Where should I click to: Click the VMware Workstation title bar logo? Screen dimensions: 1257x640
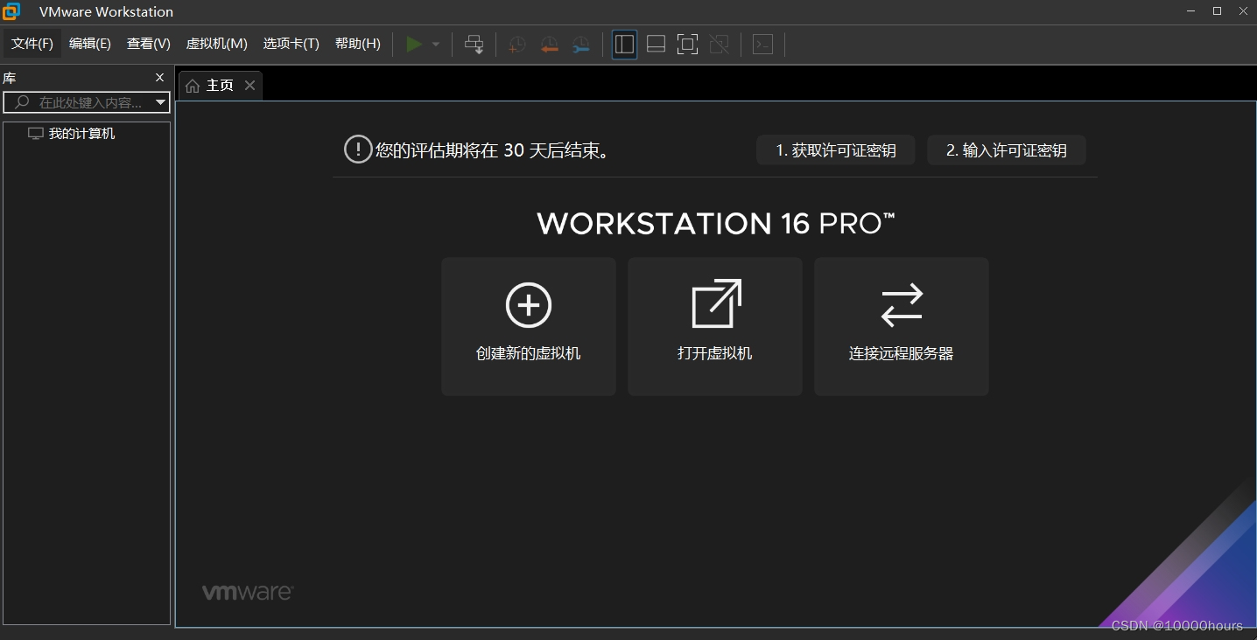(11, 11)
